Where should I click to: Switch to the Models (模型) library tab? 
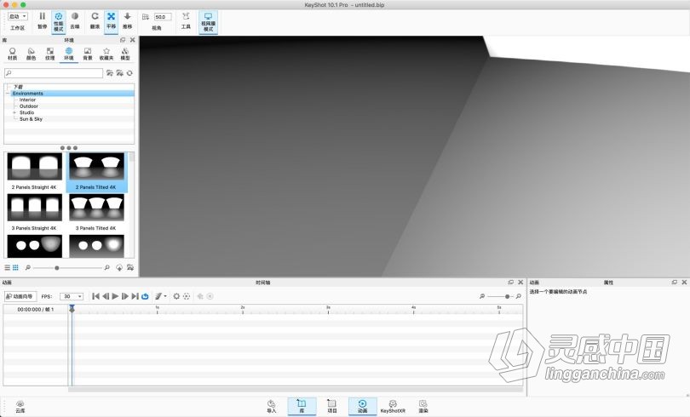click(125, 54)
